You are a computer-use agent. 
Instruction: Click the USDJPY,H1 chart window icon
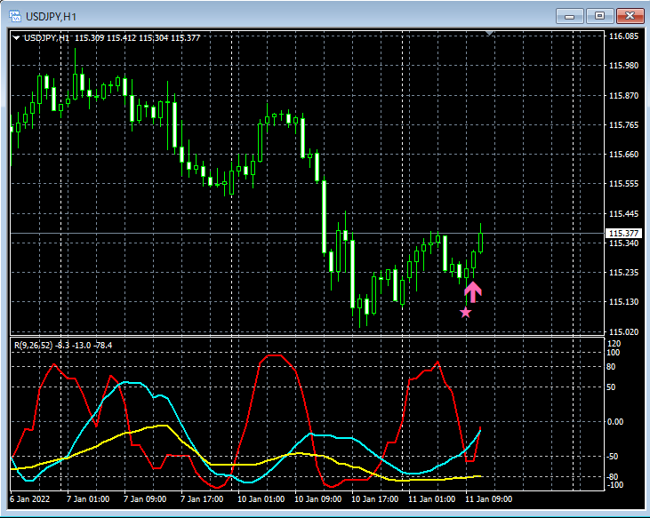pos(15,17)
